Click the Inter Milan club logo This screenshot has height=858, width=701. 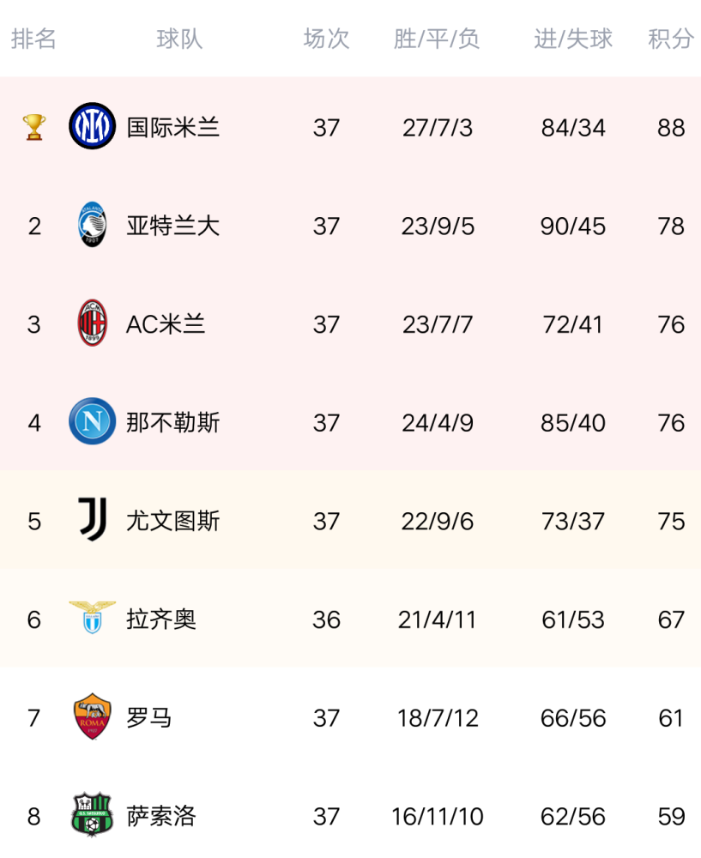pyautogui.click(x=92, y=126)
